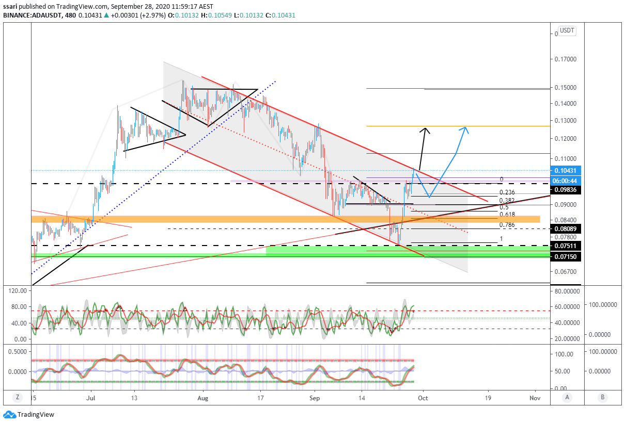
Task: Click the Sep label on the time axis
Action: [315, 398]
